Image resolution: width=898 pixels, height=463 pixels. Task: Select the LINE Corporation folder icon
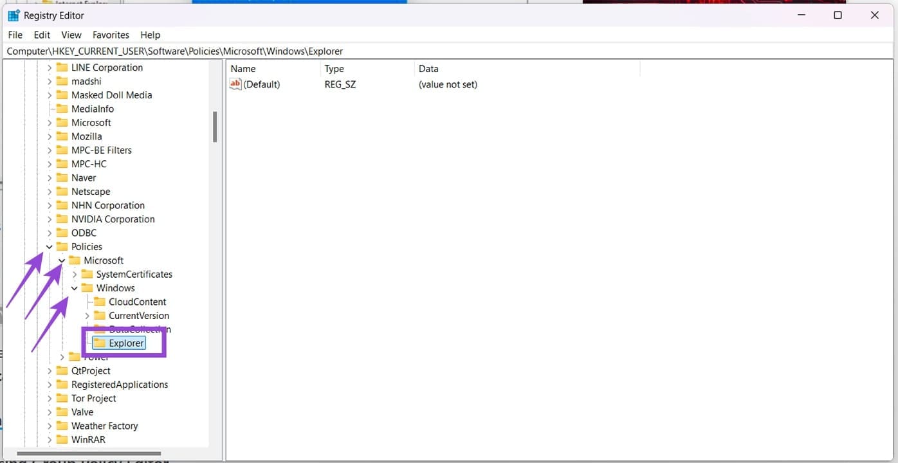click(x=62, y=68)
